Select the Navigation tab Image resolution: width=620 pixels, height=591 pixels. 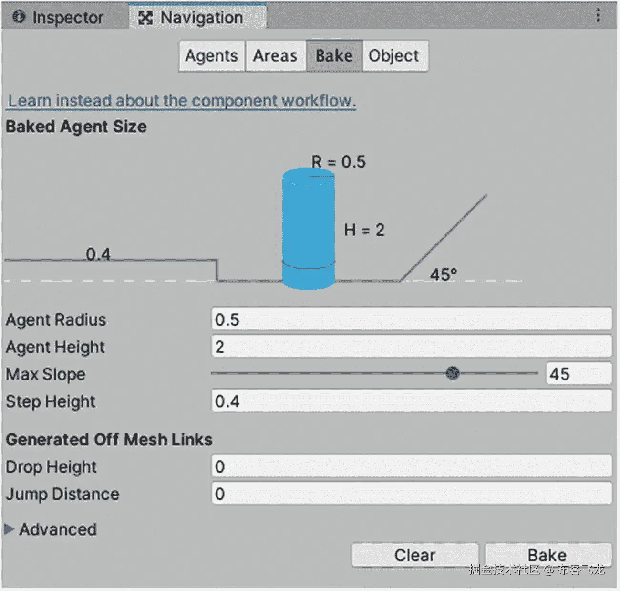pos(197,17)
